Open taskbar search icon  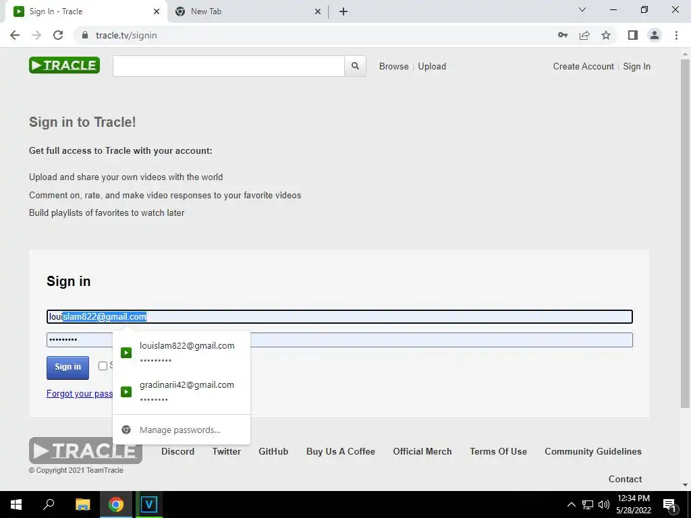click(49, 505)
